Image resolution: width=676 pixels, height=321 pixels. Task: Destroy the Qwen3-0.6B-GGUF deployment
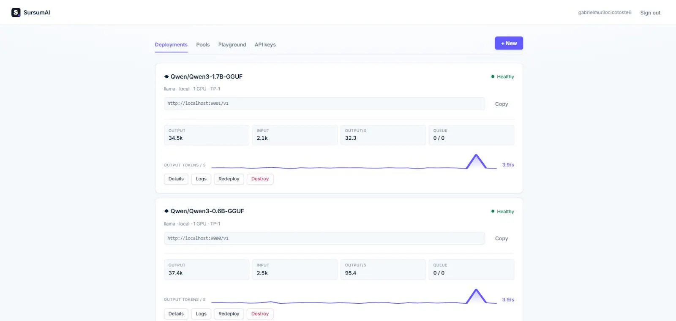260,314
